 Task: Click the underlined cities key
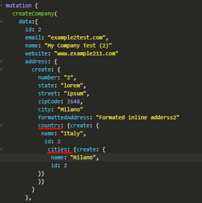57,149
